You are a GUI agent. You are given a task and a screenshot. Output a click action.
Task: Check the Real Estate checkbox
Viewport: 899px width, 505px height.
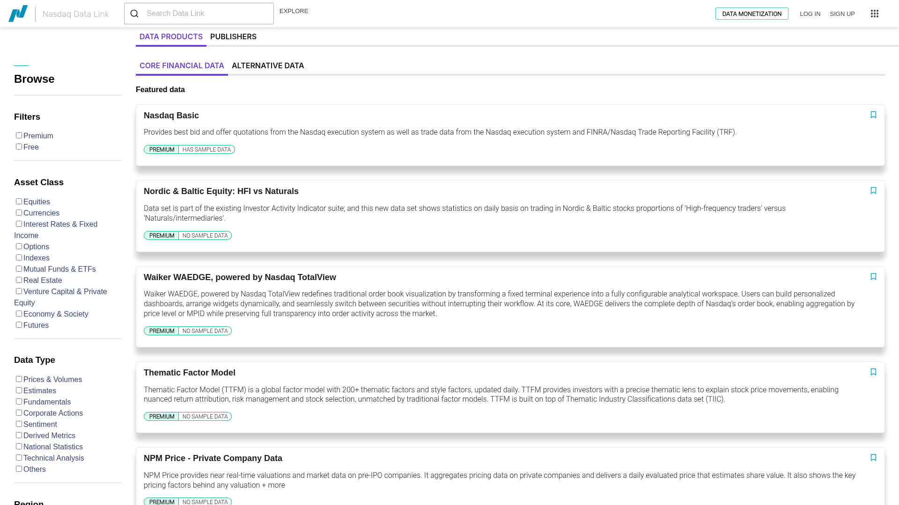tap(19, 280)
